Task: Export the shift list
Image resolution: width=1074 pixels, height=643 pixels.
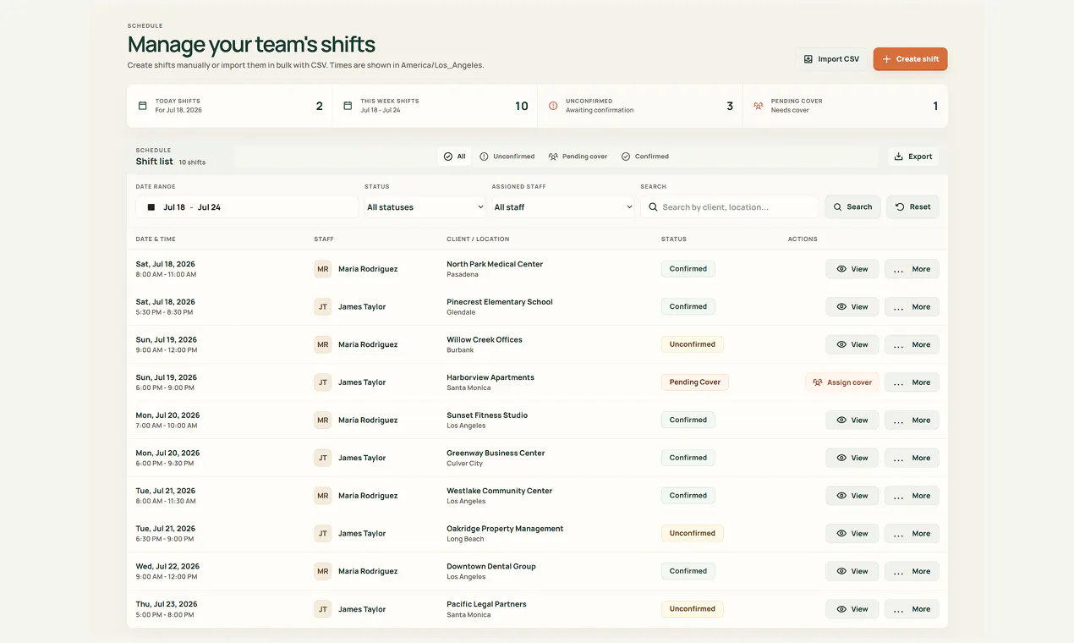Action: [913, 157]
